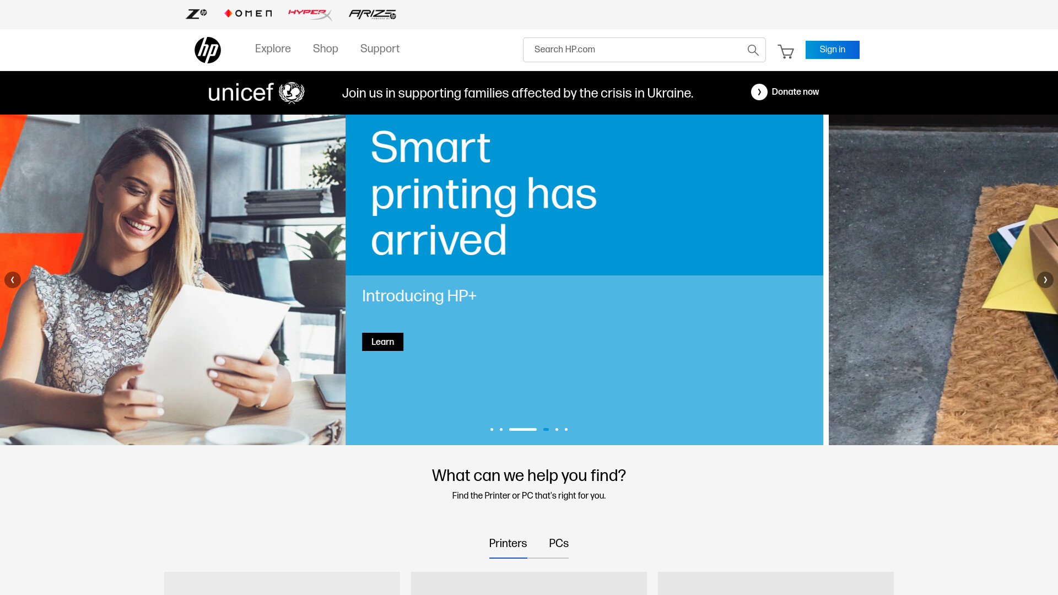
Task: Click the Sign in button
Action: click(x=832, y=50)
